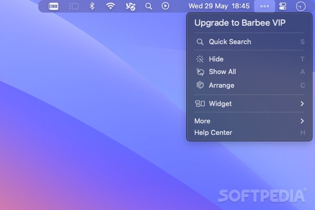
Task: Click the C shortcut key for Arrange
Action: 302,86
